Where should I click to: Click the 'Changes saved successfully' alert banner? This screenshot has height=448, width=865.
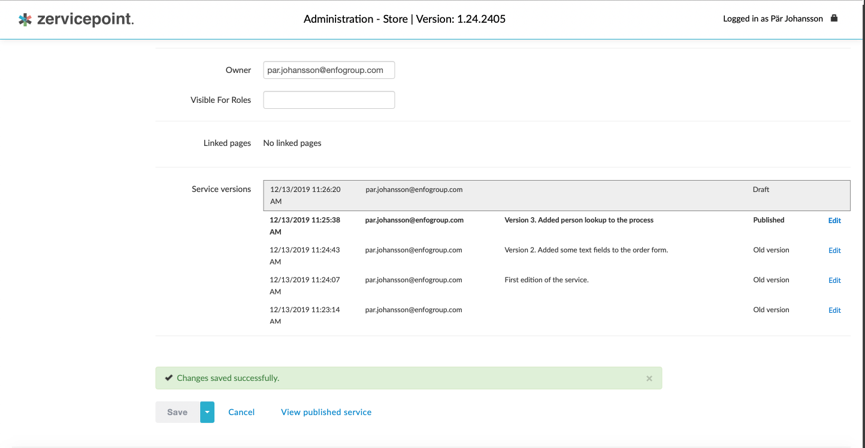407,378
